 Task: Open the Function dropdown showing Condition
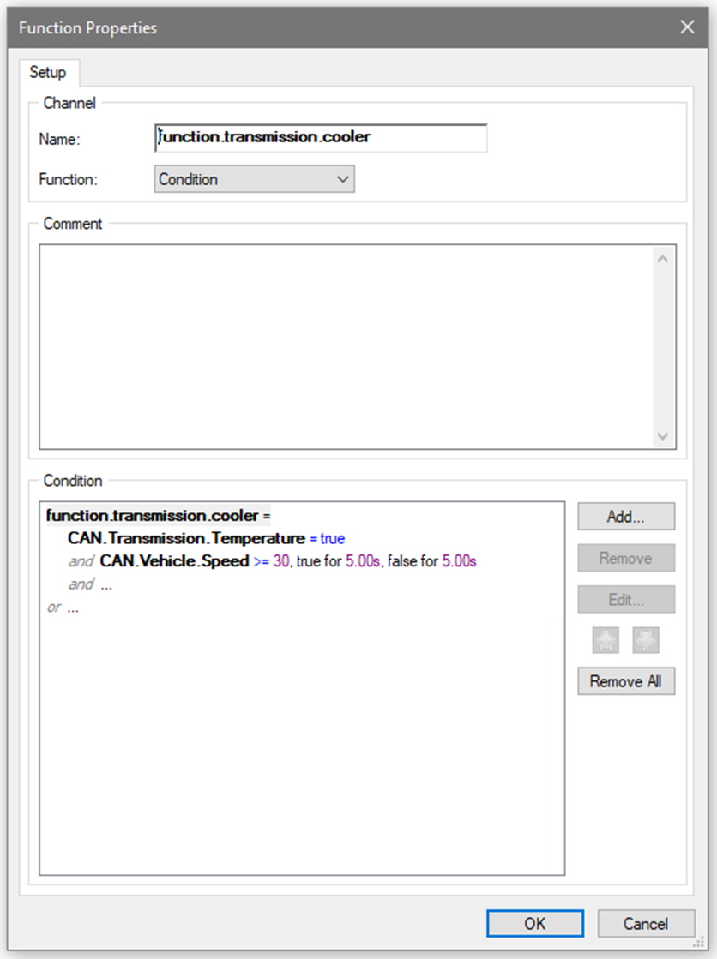pos(254,179)
